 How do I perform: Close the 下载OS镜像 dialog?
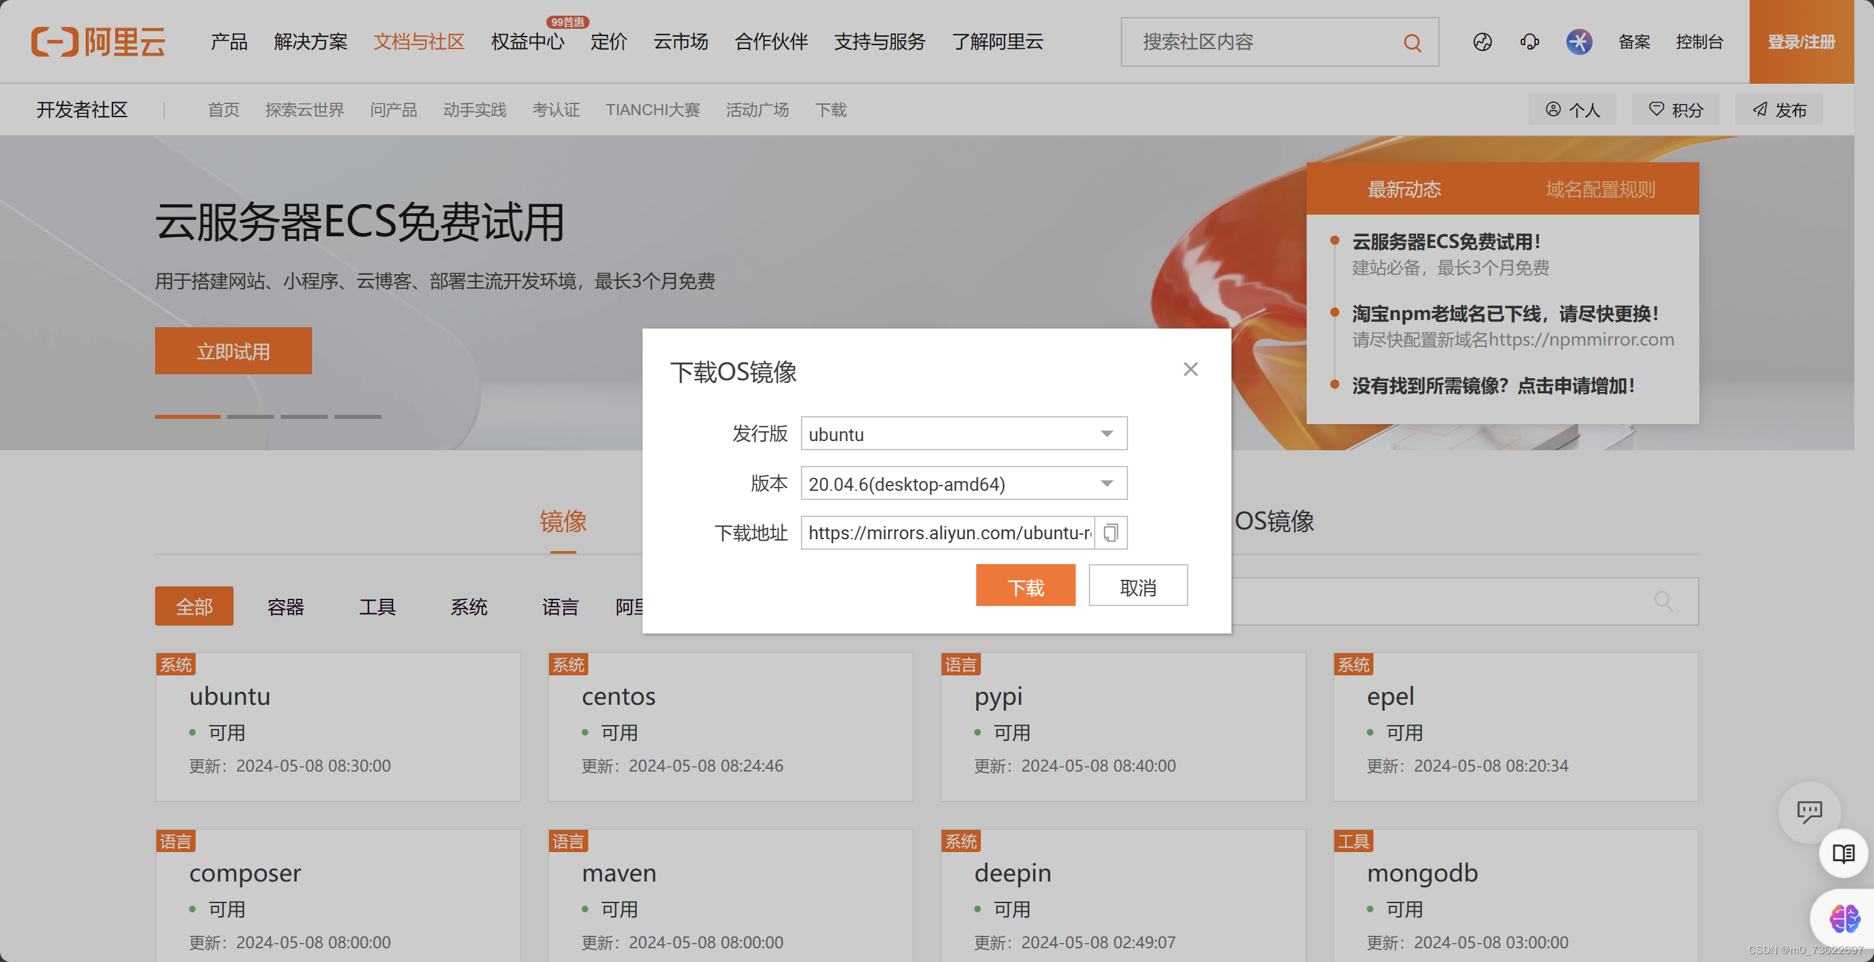(x=1190, y=369)
